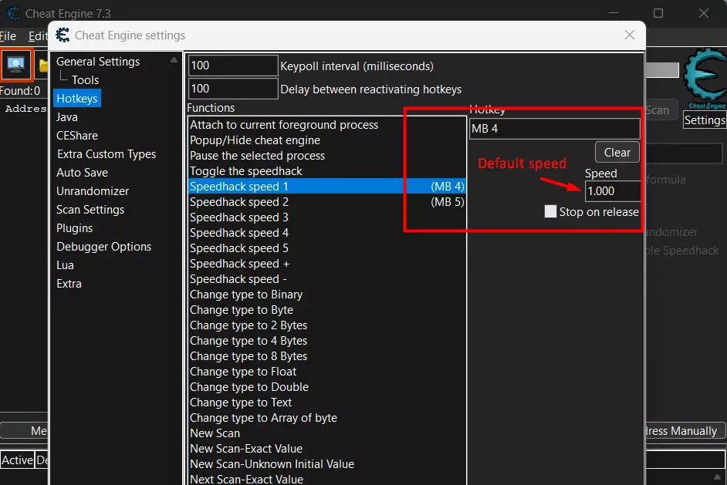The image size is (727, 485).
Task: Open Debugger Options settings page
Action: click(x=104, y=247)
